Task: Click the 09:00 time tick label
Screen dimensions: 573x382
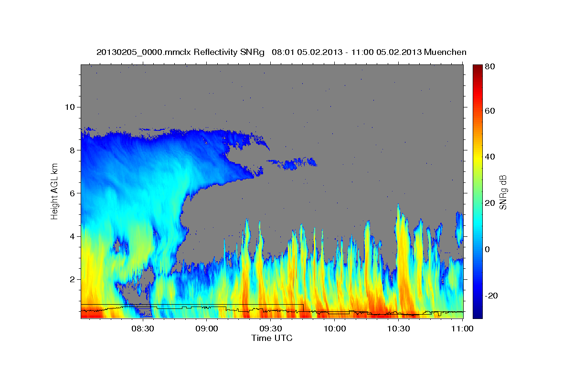Action: tap(207, 329)
